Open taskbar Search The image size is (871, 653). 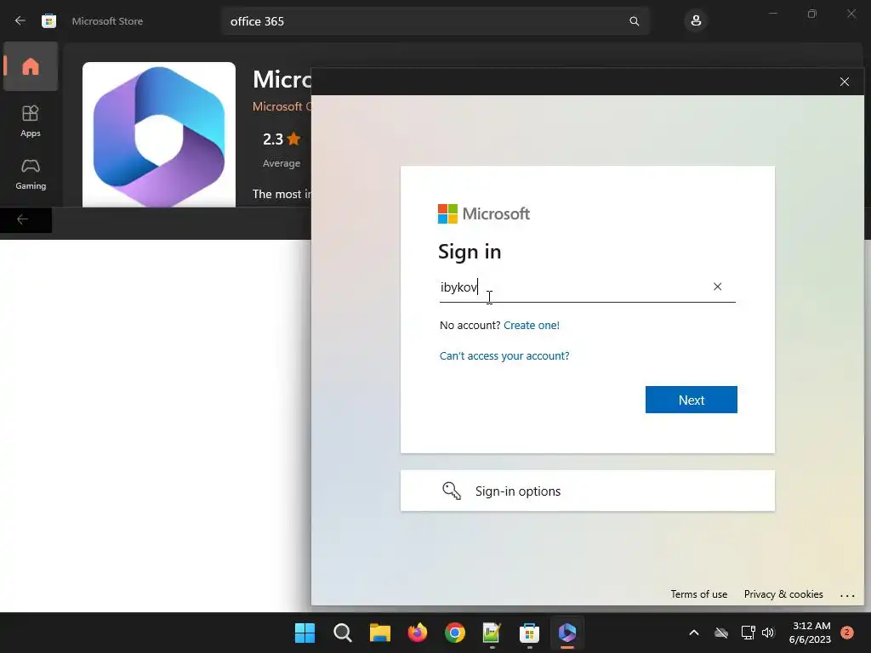pyautogui.click(x=342, y=633)
